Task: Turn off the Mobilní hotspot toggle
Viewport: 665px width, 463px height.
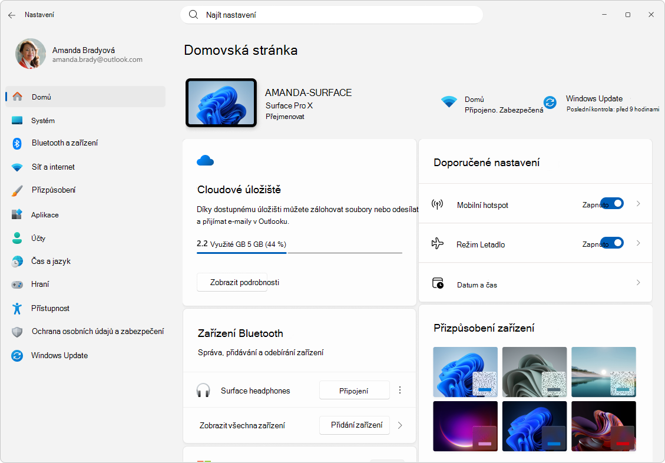Action: tap(613, 203)
